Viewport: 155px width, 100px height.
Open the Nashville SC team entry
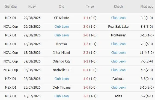(x=61, y=70)
